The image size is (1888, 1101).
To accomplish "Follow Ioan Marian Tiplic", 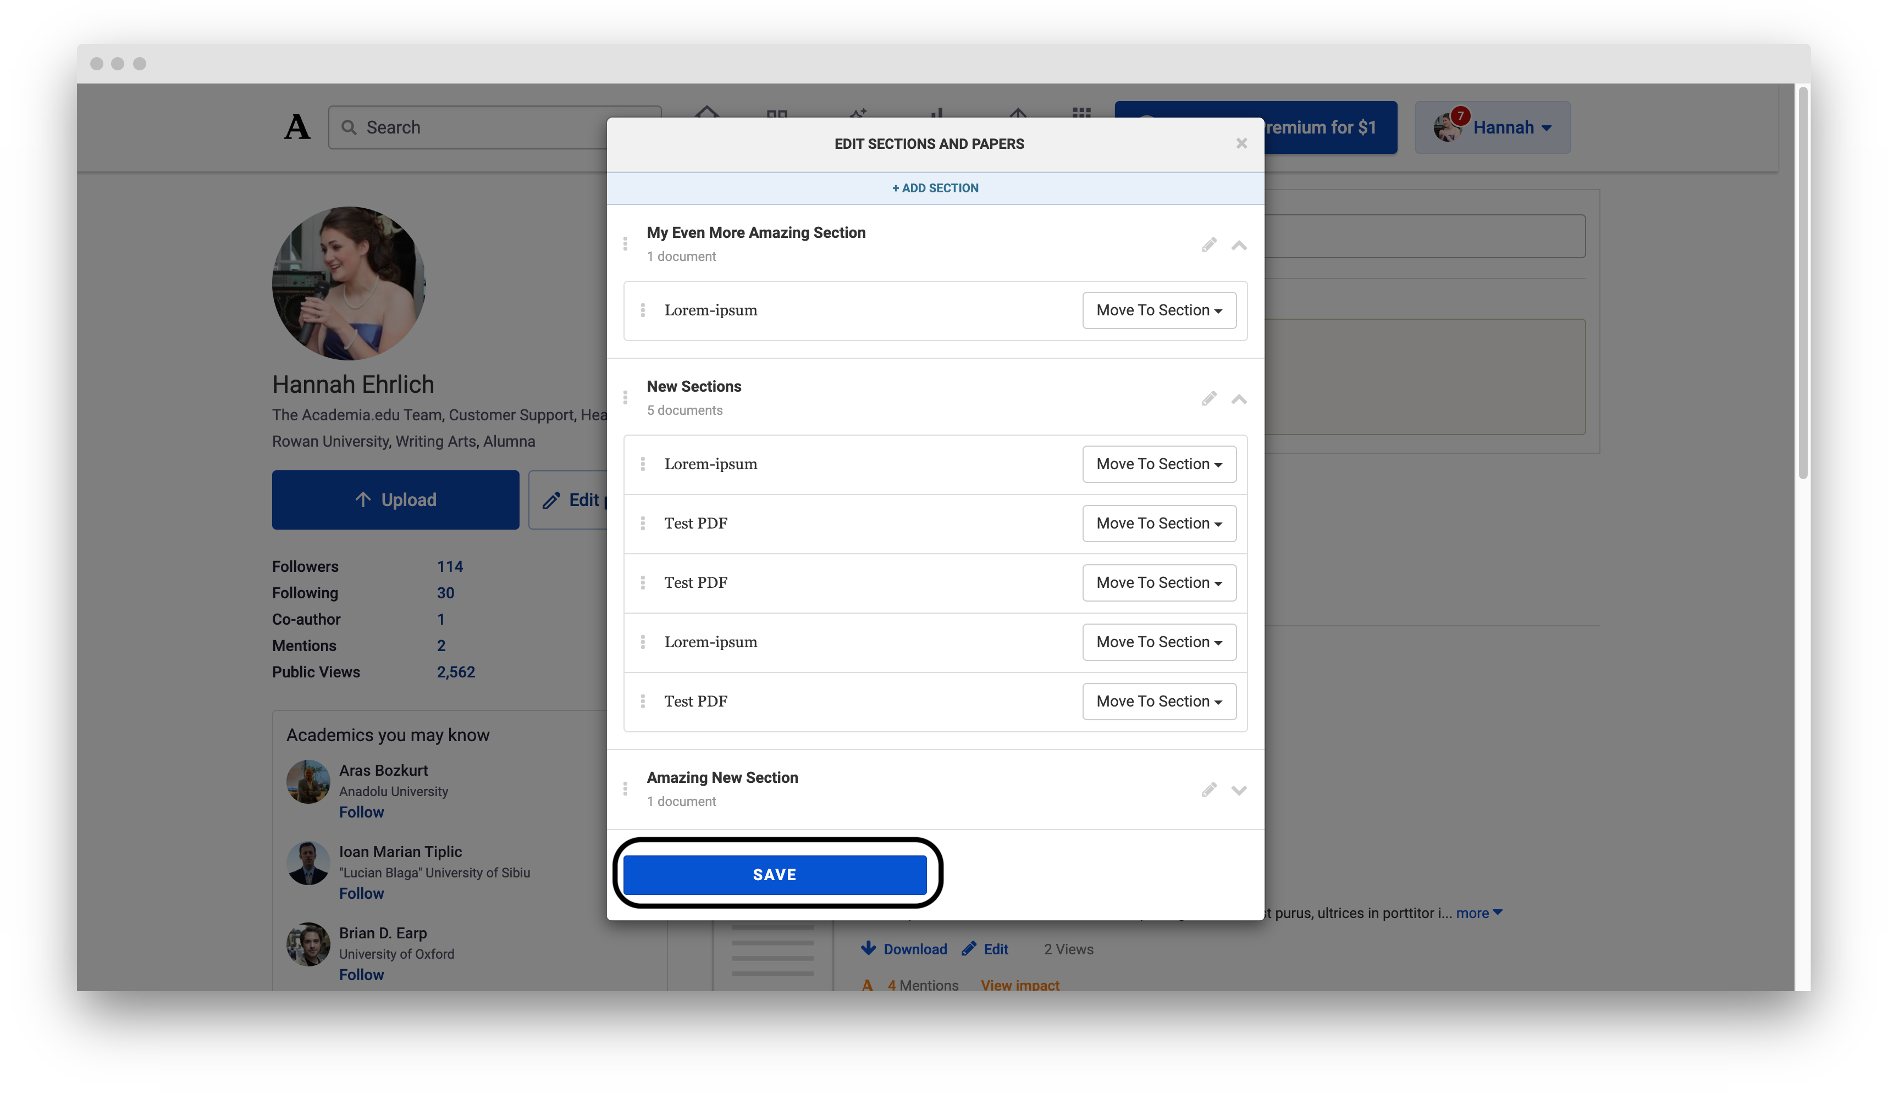I will point(361,894).
